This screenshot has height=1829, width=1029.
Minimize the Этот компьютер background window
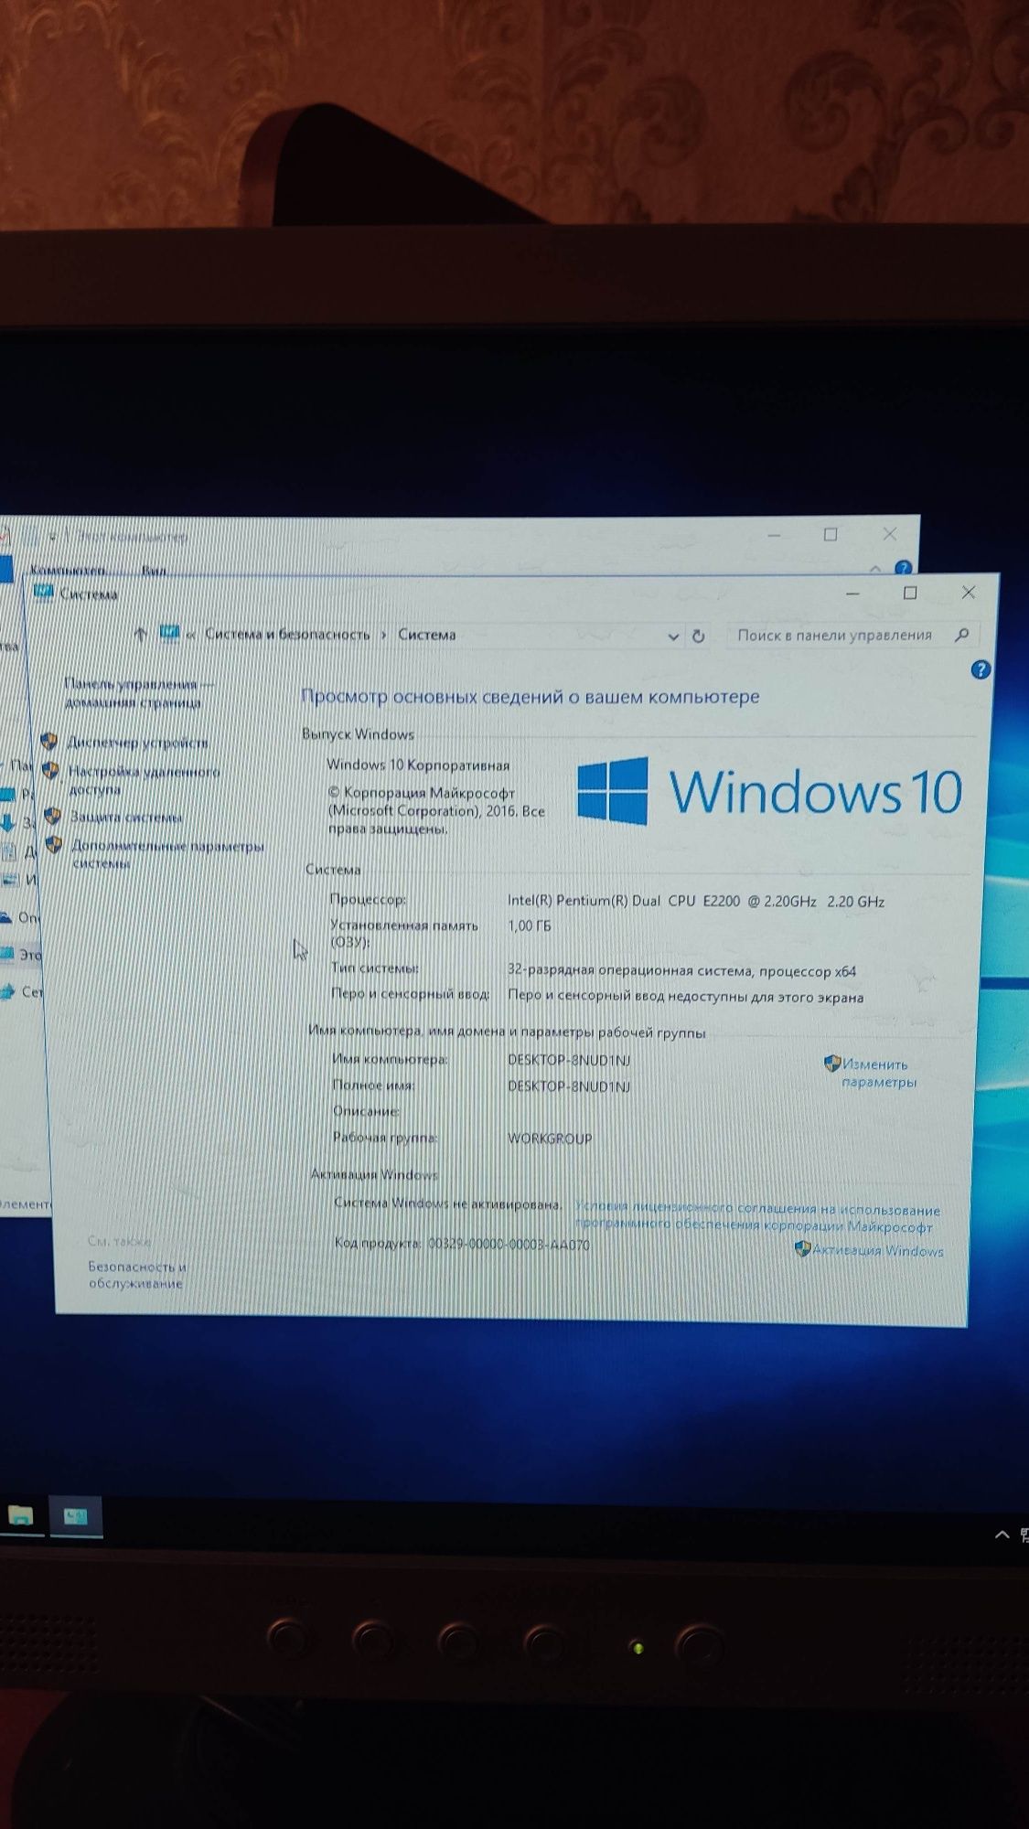pos(774,535)
